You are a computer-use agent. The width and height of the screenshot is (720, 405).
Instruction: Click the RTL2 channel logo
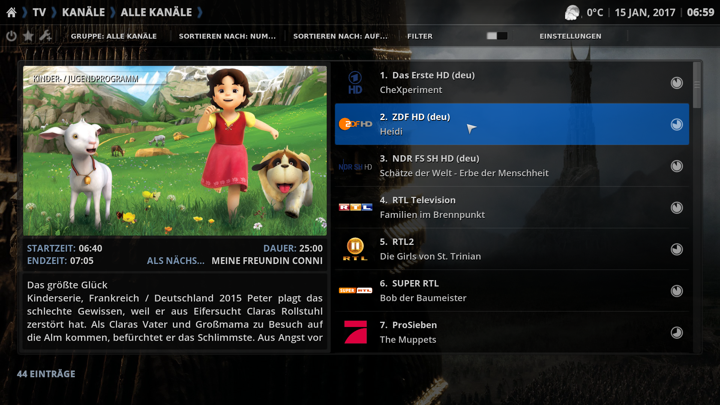click(355, 249)
